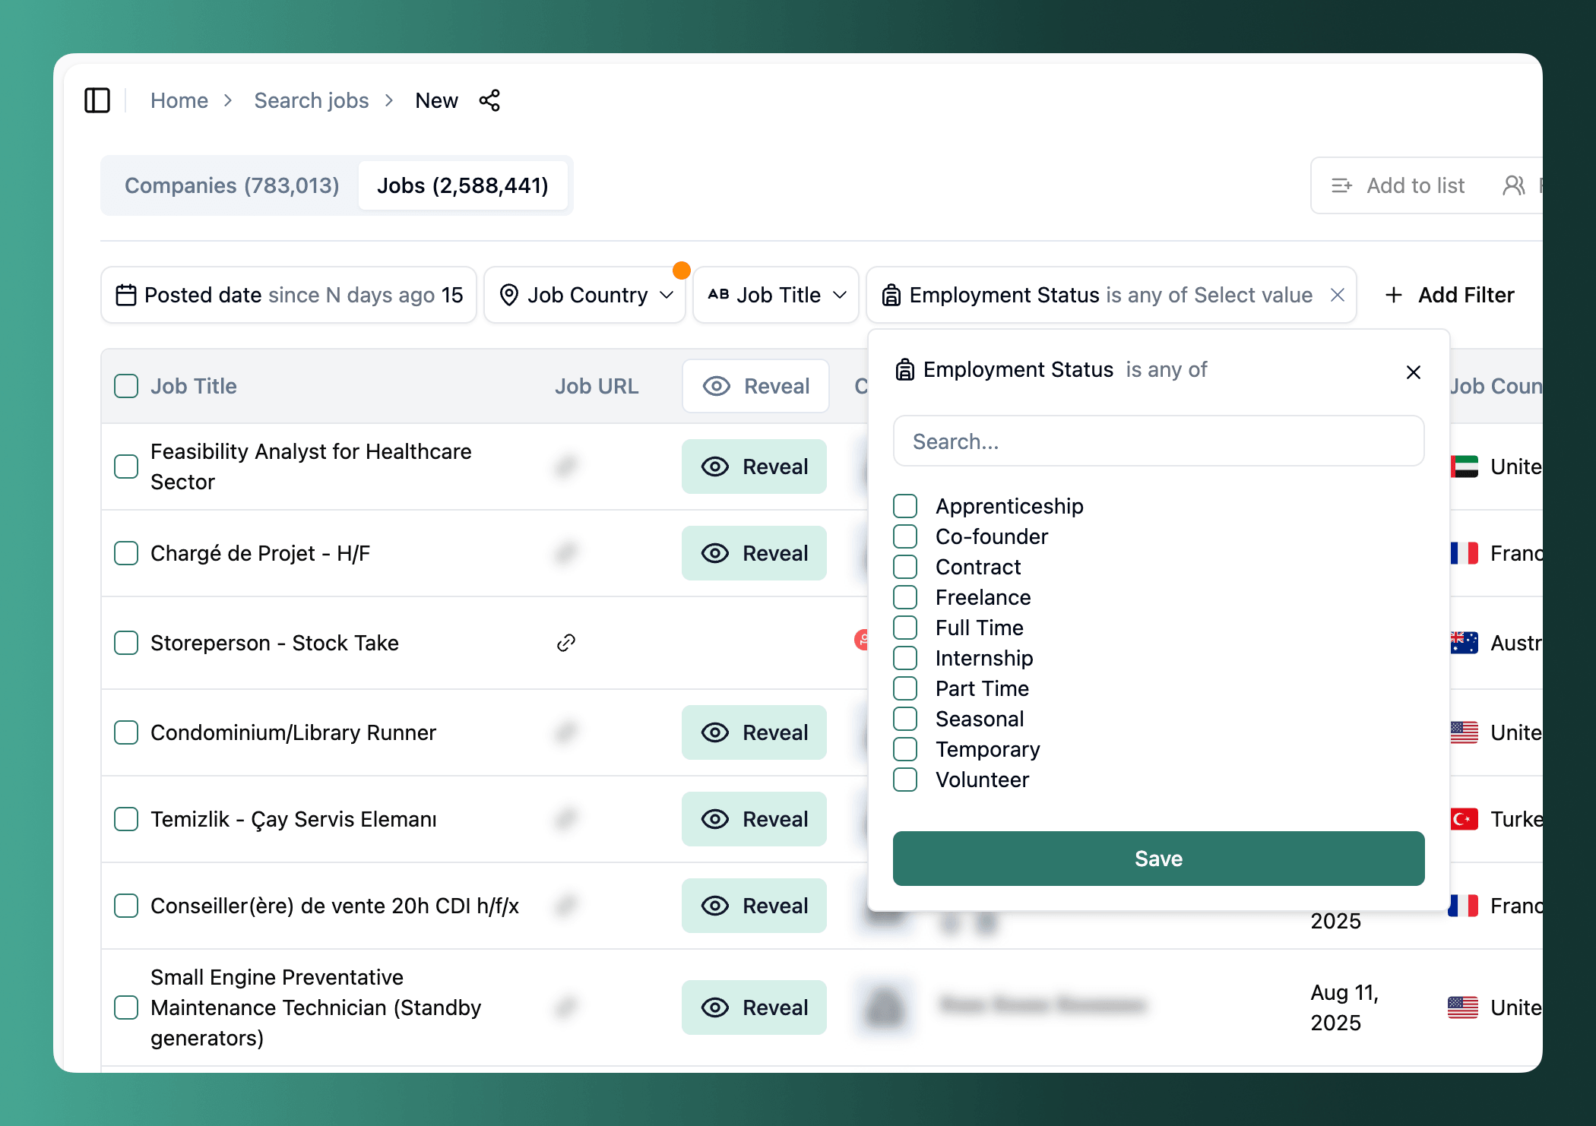The height and width of the screenshot is (1126, 1596).
Task: Switch to the Companies tab
Action: 232,185
